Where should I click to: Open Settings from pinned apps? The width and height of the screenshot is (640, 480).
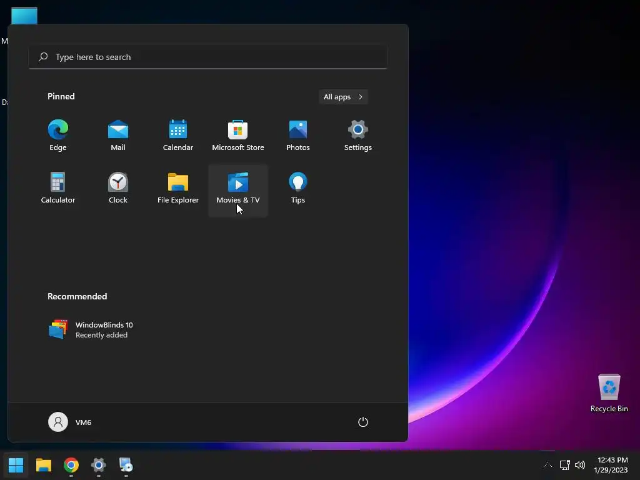click(x=358, y=136)
